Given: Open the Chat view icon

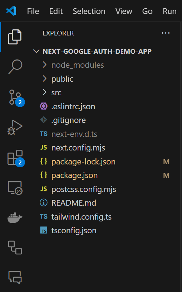Looking at the screenshot, I should pos(15,277).
